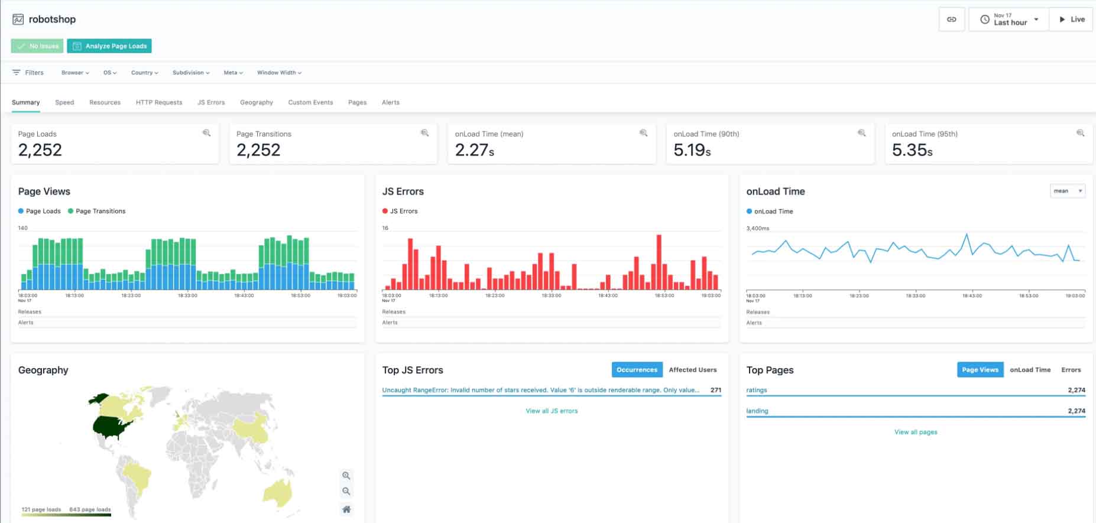Image resolution: width=1096 pixels, height=523 pixels.
Task: Expand the Meta filter dropdown
Action: (233, 73)
